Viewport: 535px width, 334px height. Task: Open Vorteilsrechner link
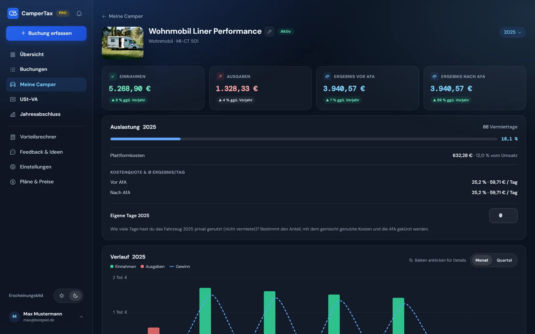[46, 137]
